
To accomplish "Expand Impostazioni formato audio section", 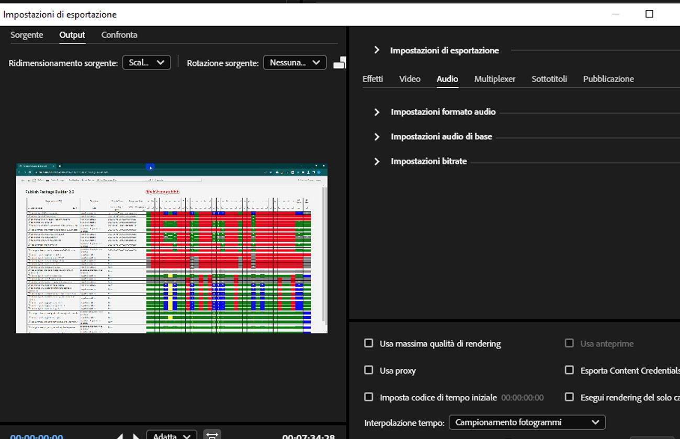I will coord(377,112).
